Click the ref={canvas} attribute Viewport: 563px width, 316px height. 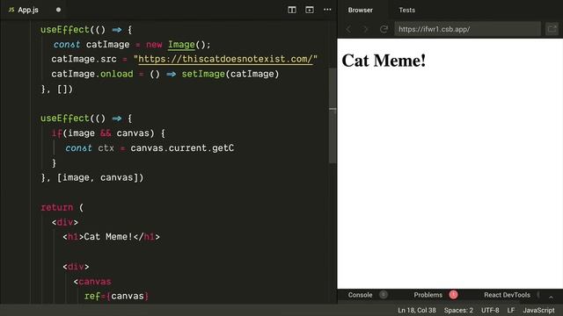[116, 297]
